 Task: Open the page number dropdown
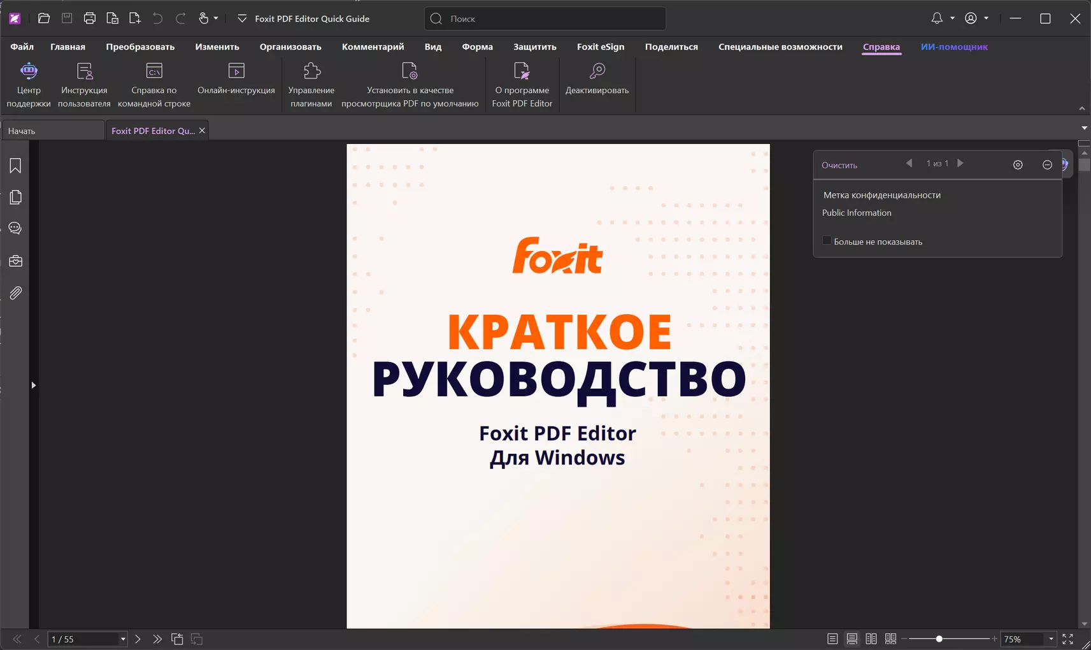(123, 639)
